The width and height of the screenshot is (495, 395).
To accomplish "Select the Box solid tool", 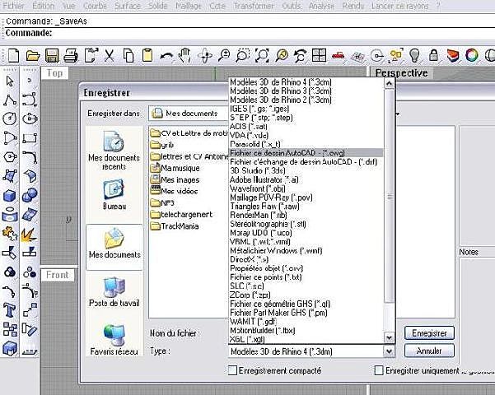I will tap(9, 196).
